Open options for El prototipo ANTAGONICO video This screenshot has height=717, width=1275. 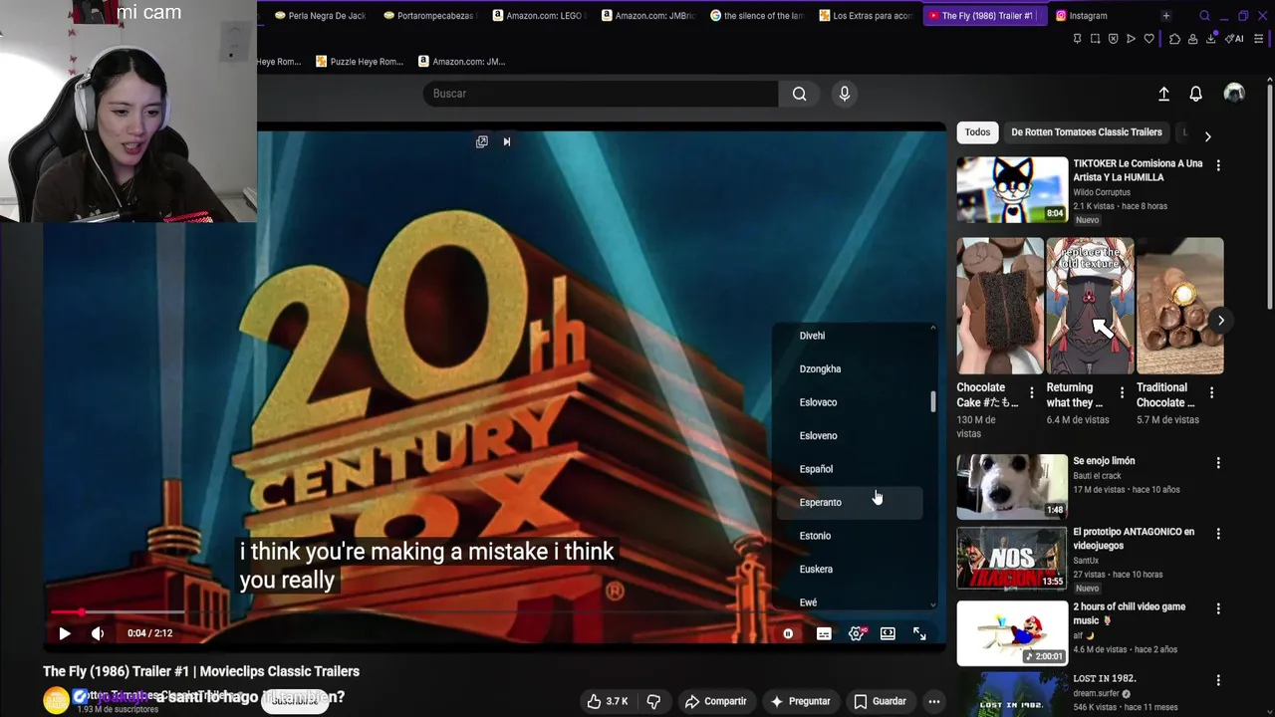1218,534
